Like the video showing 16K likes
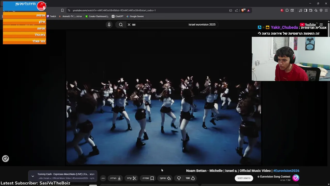The image size is (330, 186). pos(190,178)
